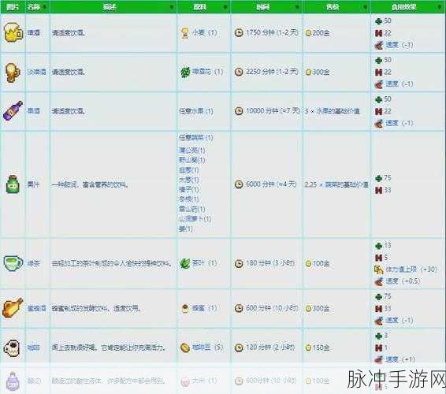Open the 速度 (-1) link in the 蜜蜂酒 row
This screenshot has height=394, width=446.
(x=392, y=320)
